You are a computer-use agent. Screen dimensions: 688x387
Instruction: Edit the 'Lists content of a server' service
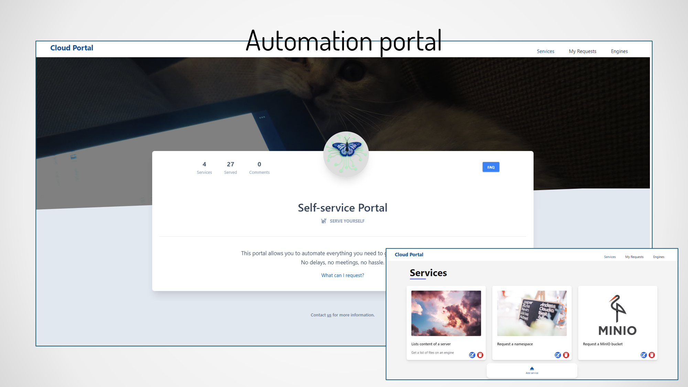[472, 355]
